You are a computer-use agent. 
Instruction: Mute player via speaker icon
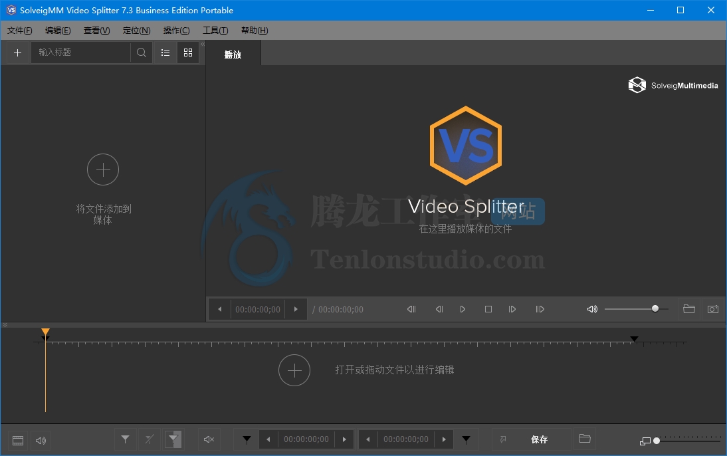pos(592,309)
